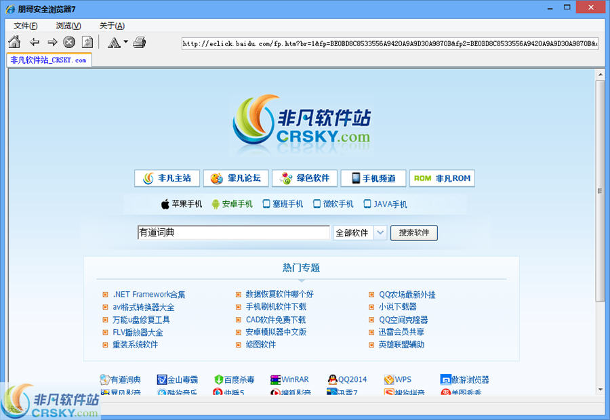Screen dimensions: 610x420
Task: Open the QQ空间克隆器 topic link
Action: [x=403, y=320]
